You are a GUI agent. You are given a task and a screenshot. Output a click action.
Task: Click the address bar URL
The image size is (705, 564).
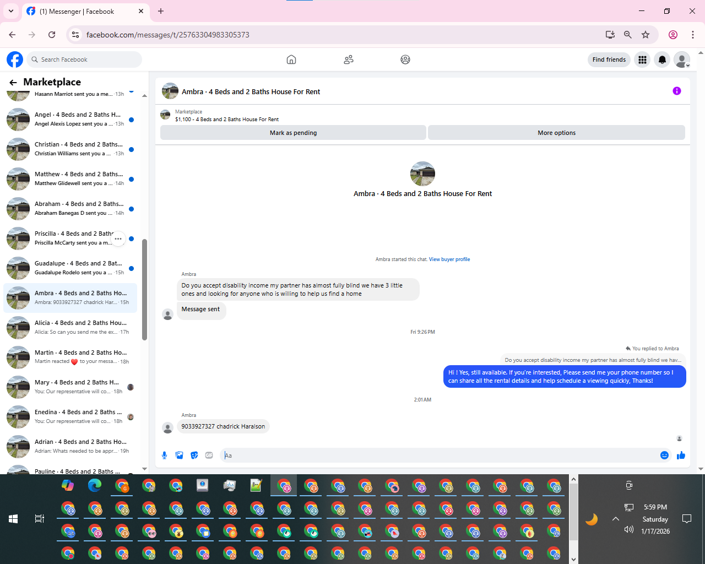(x=168, y=35)
